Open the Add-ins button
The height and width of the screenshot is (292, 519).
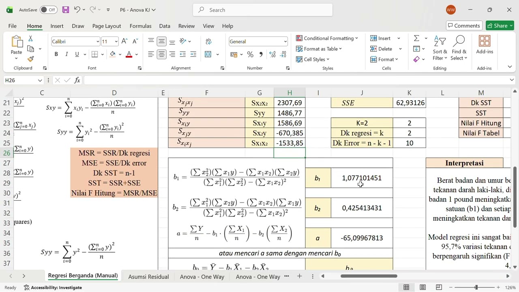(485, 45)
